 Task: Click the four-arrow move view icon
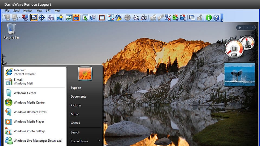42,18
